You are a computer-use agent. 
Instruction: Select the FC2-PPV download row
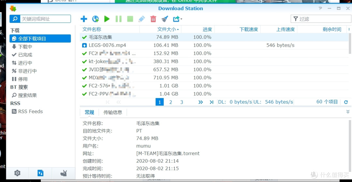tap(213, 94)
